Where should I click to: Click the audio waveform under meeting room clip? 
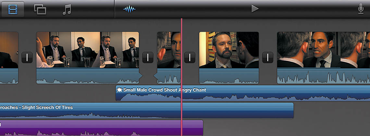click(x=88, y=76)
